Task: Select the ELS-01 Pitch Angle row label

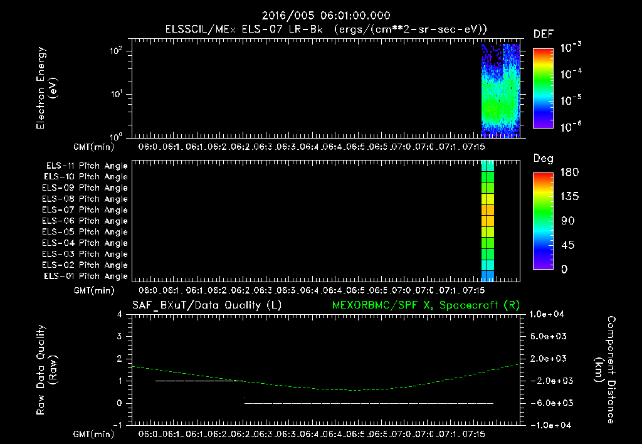Action: 86,276
